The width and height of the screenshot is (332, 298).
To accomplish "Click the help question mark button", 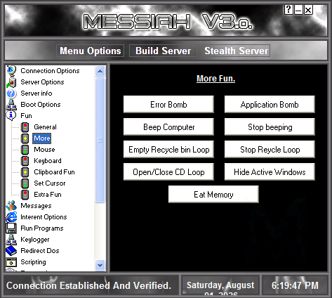I will (288, 10).
